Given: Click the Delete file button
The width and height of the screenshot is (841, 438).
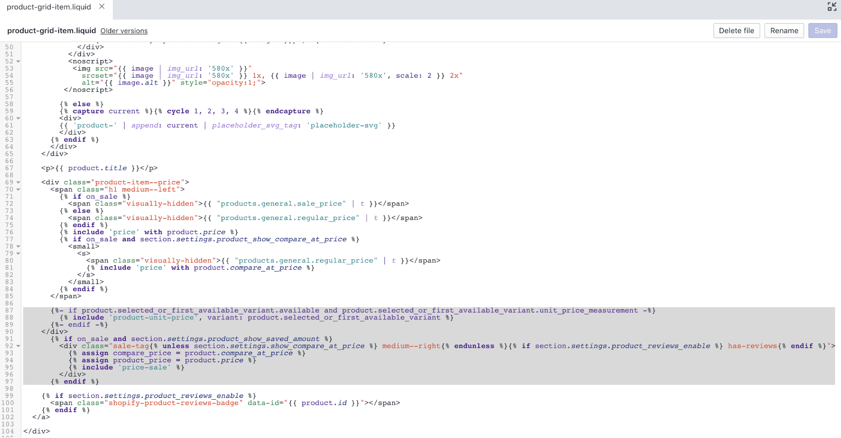Looking at the screenshot, I should (736, 31).
